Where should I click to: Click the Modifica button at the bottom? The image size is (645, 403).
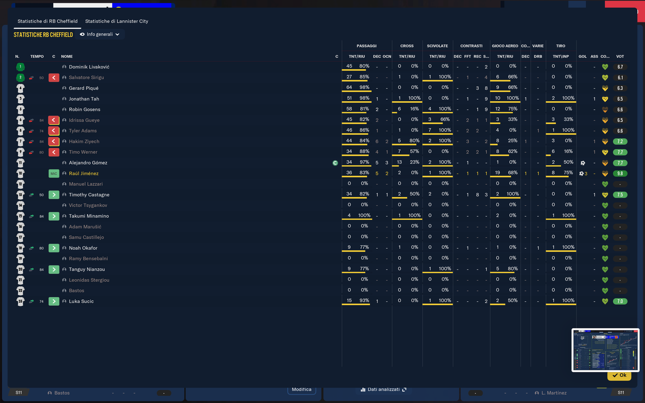tap(301, 389)
